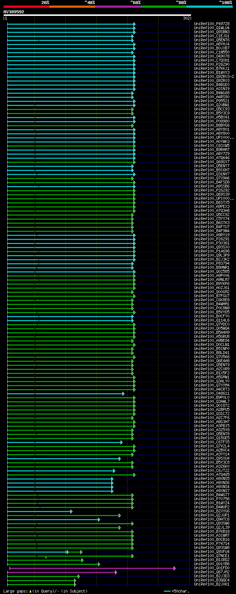Select hit label UniRef100_Q69GY7

[212, 162]
